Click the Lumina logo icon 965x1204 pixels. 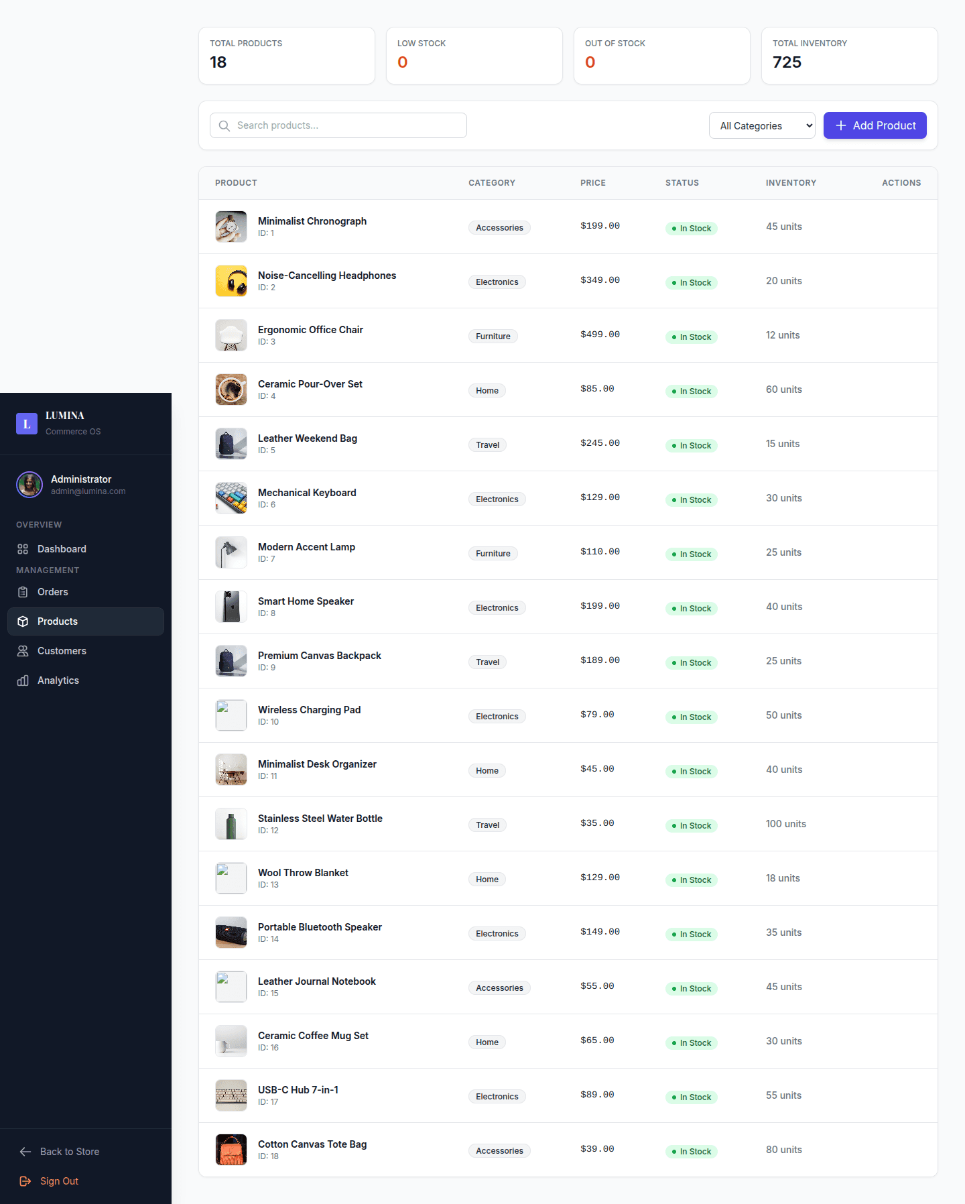27,424
